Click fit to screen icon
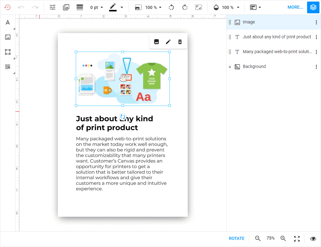 pyautogui.click(x=297, y=239)
